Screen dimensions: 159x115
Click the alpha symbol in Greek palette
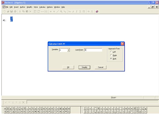pos(5,108)
